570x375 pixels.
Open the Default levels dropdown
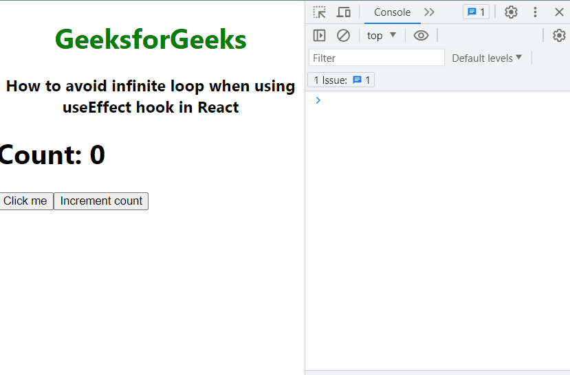(x=487, y=58)
